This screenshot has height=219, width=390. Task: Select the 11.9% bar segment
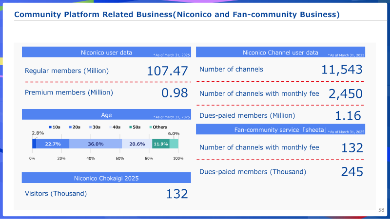coord(161,144)
